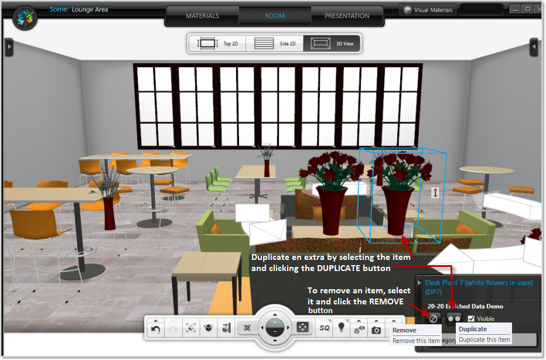Select the Side 2D view

point(274,43)
